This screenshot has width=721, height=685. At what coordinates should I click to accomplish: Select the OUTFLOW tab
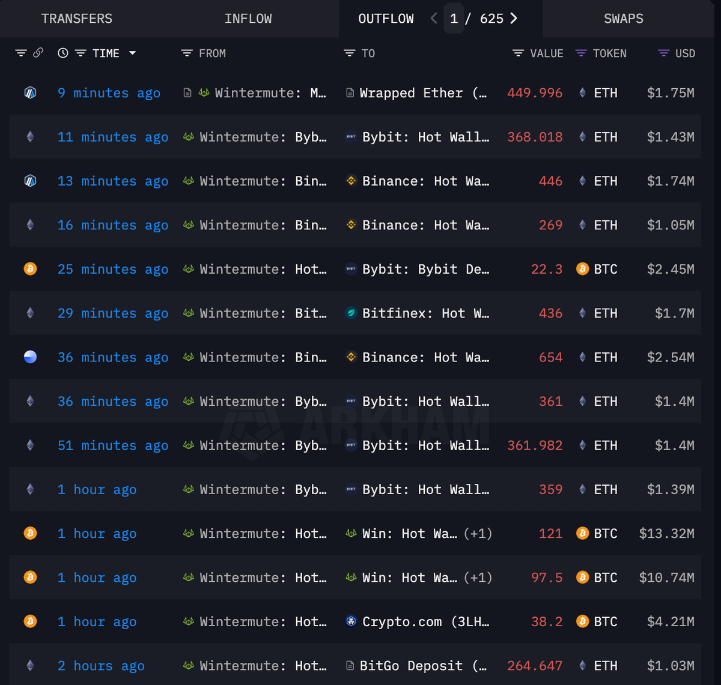386,19
